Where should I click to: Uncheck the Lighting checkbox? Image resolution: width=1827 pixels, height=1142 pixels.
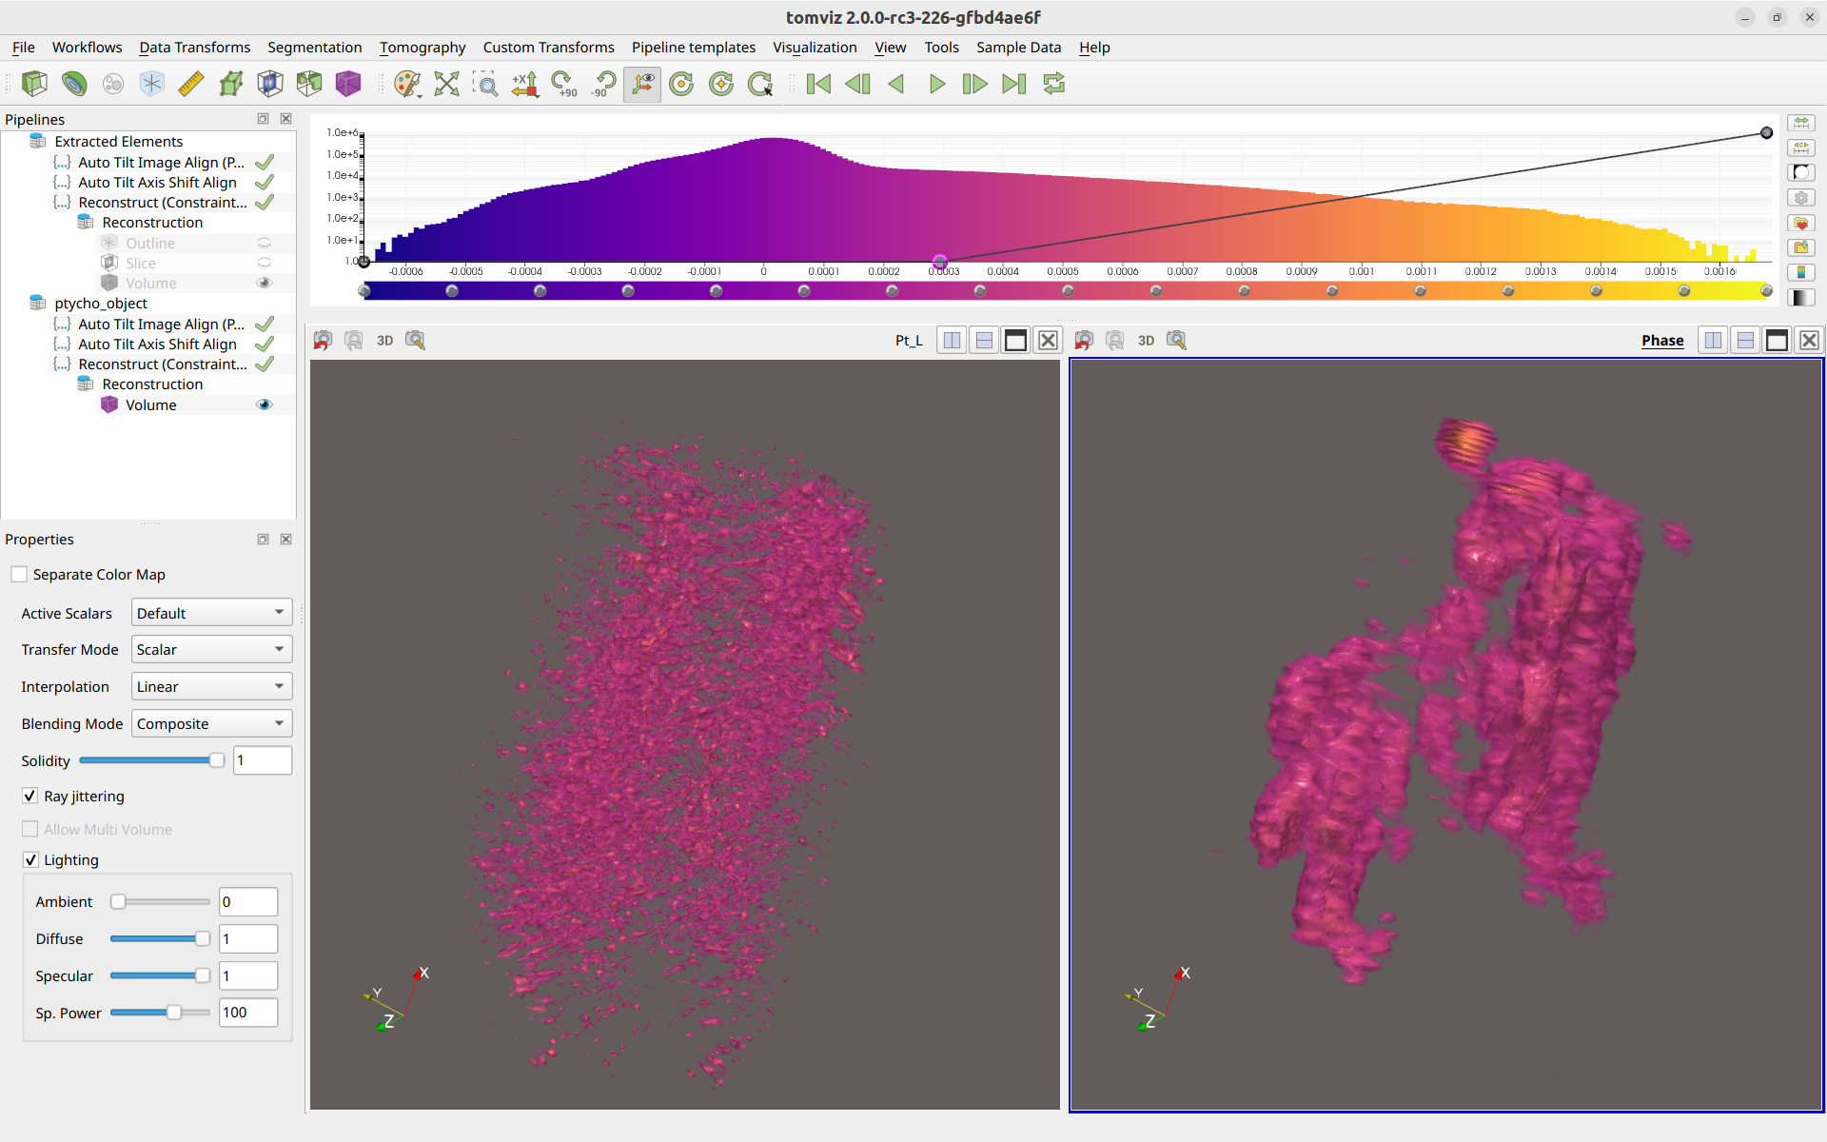(30, 859)
